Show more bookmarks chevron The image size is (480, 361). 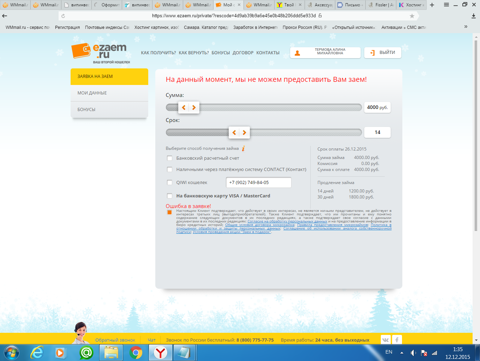(x=466, y=27)
